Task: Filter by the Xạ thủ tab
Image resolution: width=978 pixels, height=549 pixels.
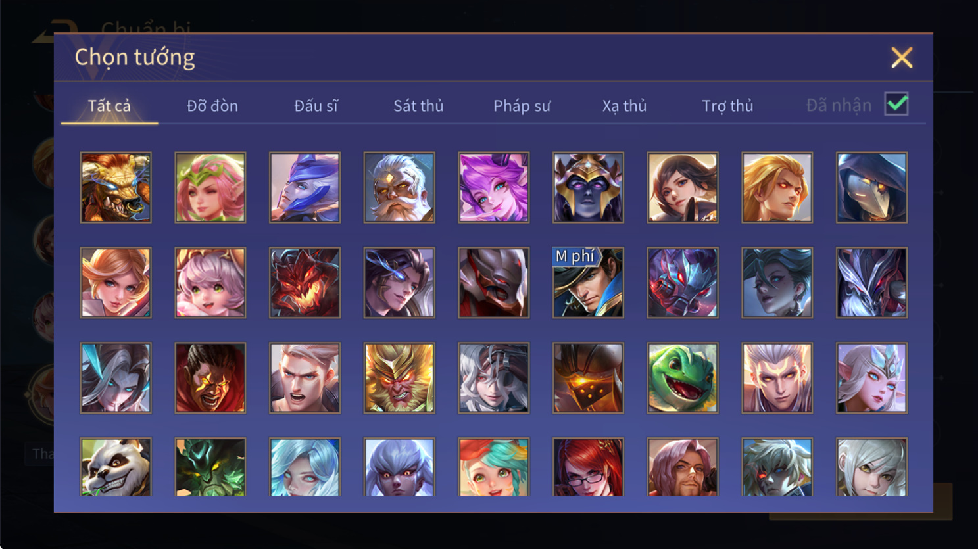Action: 624,106
